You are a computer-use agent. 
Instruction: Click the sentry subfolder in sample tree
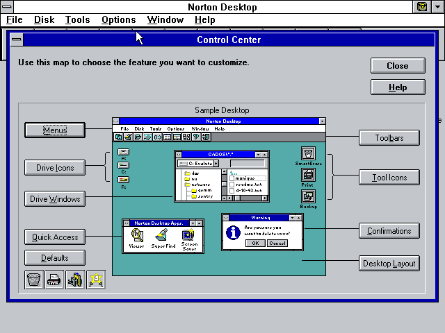(202, 196)
